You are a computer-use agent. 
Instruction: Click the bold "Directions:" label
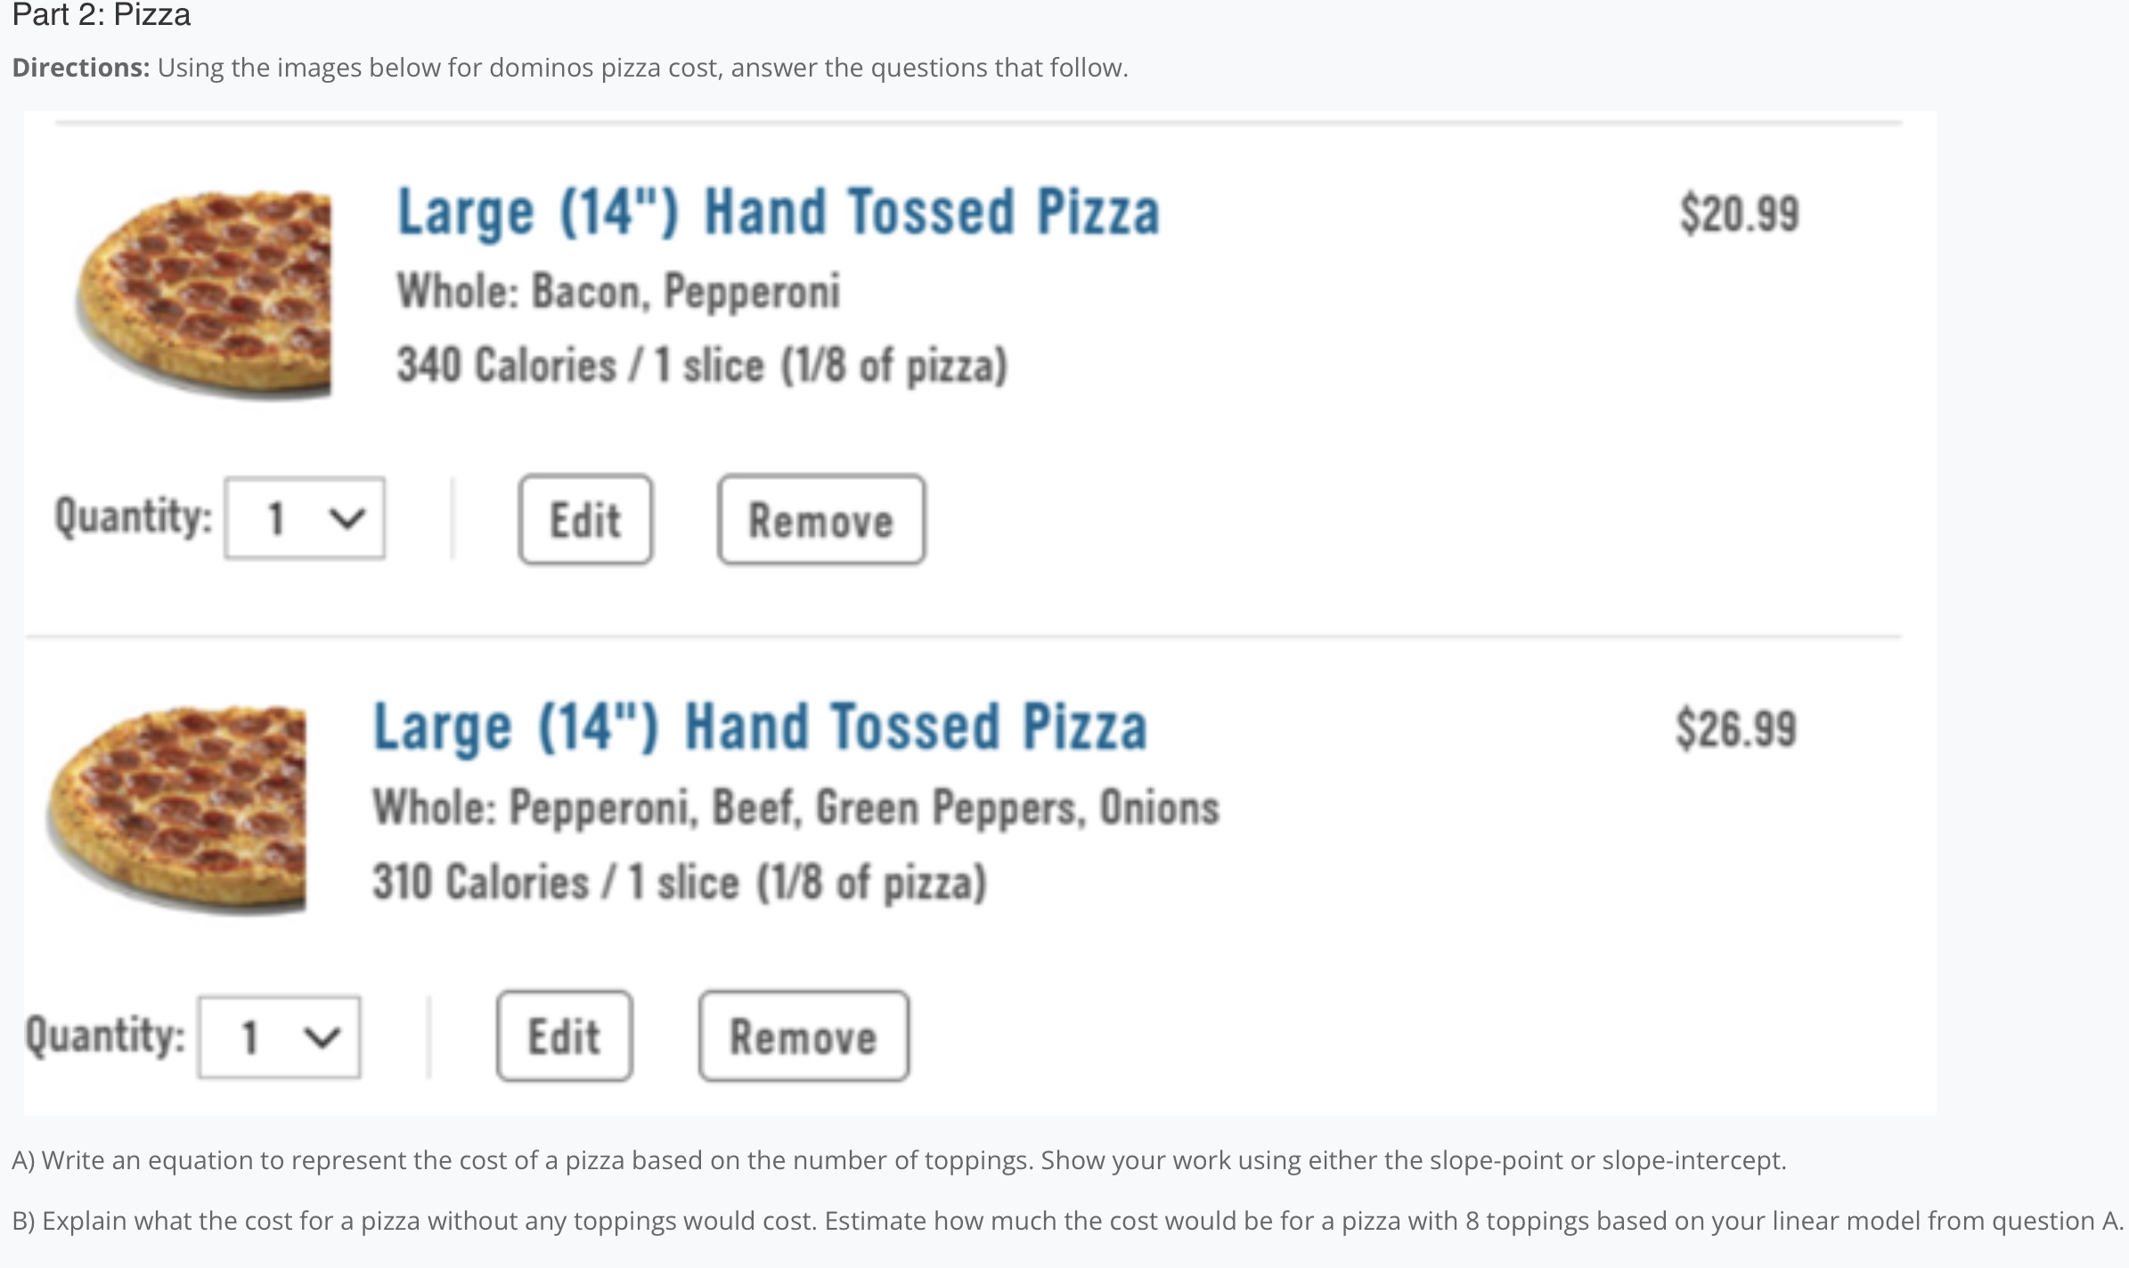(x=81, y=68)
